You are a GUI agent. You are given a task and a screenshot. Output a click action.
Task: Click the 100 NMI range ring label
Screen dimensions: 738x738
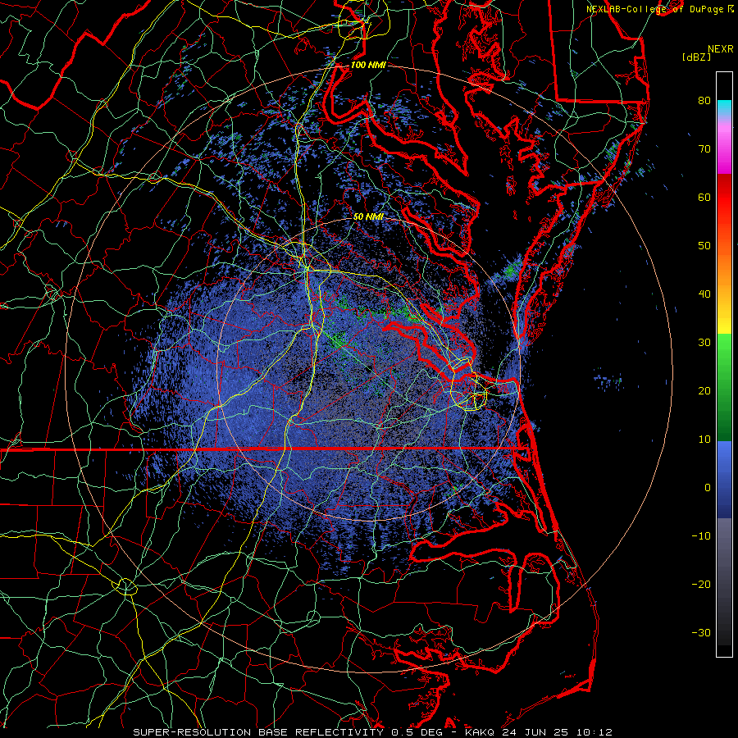(x=368, y=65)
